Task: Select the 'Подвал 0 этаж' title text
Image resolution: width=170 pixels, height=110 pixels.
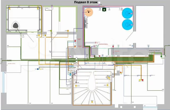Action: [86, 2]
